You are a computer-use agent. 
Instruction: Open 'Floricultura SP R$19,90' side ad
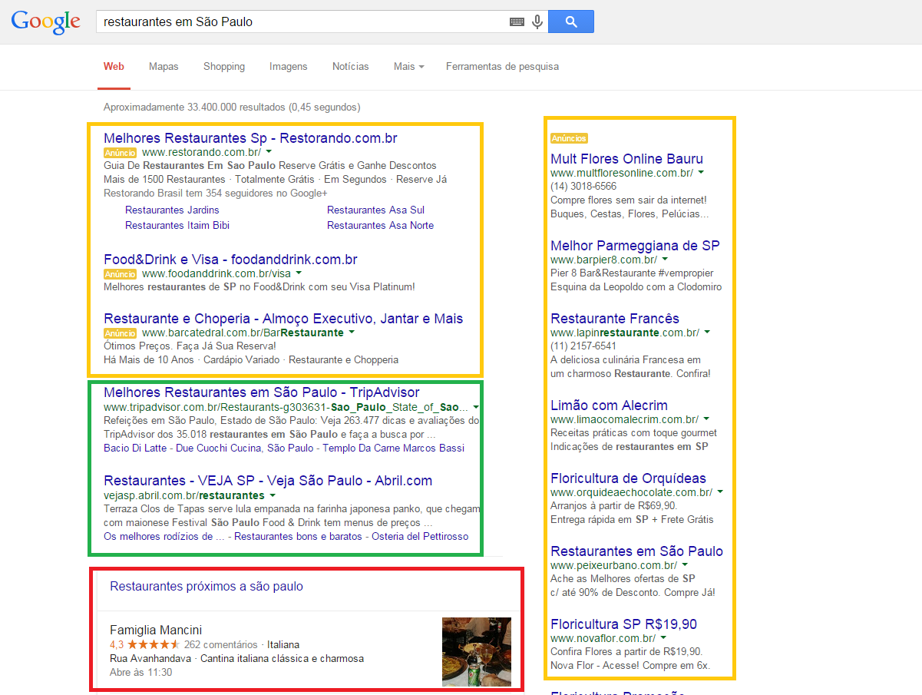(623, 624)
